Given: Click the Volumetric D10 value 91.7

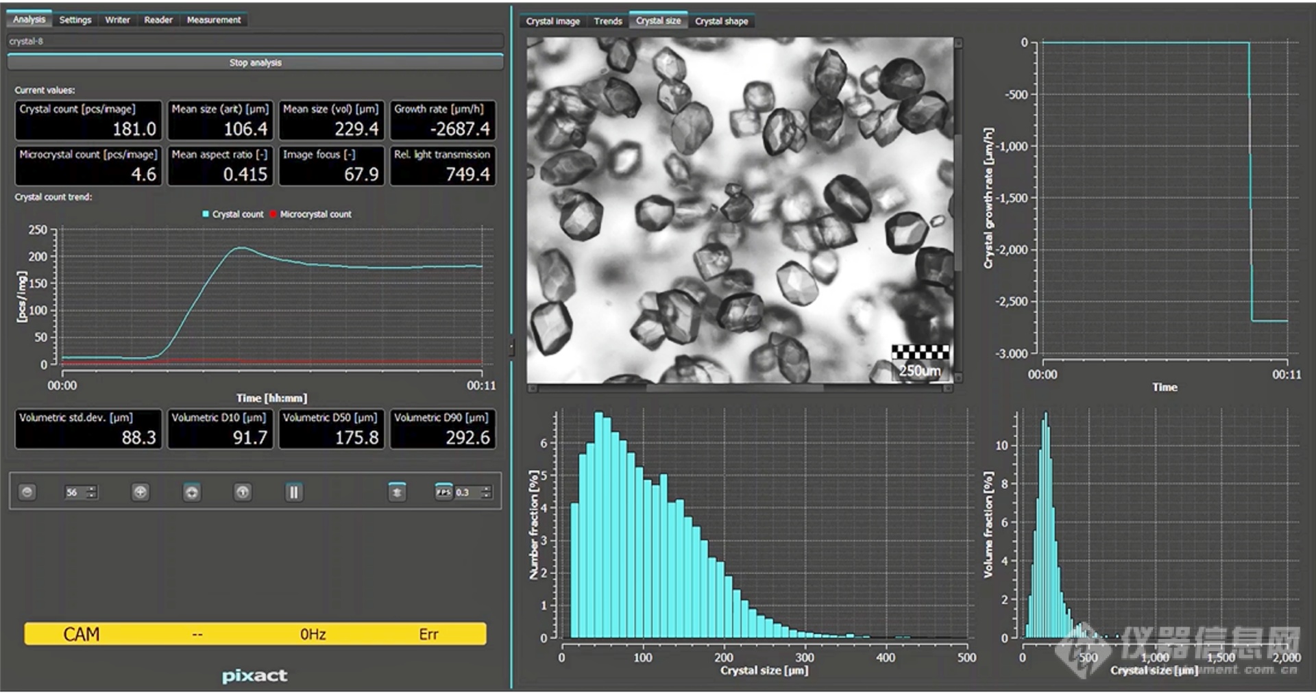Looking at the screenshot, I should pyautogui.click(x=250, y=438).
